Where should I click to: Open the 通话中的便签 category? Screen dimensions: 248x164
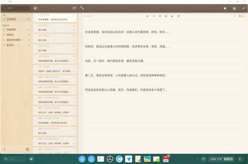coord(14,39)
